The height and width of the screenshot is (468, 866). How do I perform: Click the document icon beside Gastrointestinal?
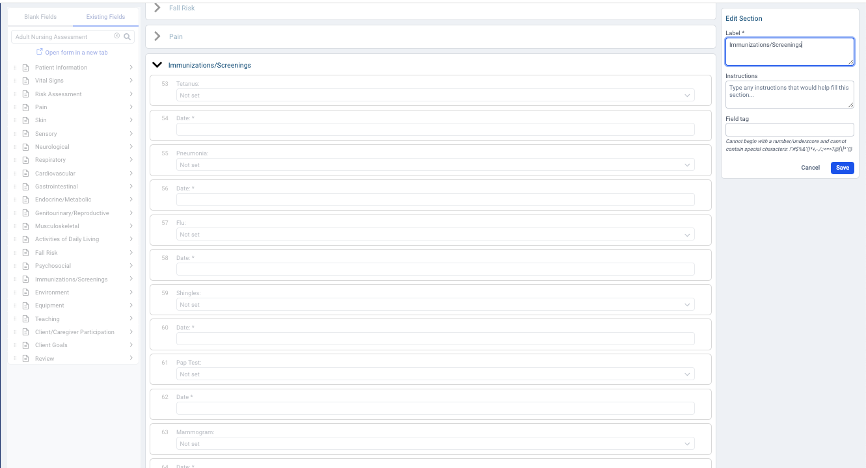[26, 187]
